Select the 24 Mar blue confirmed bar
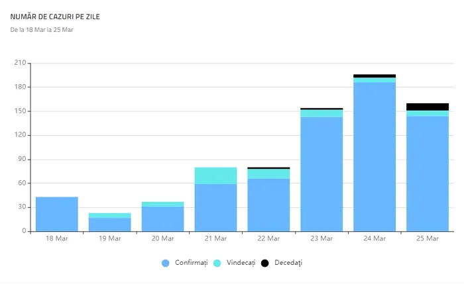The width and height of the screenshot is (464, 294). coord(375,157)
